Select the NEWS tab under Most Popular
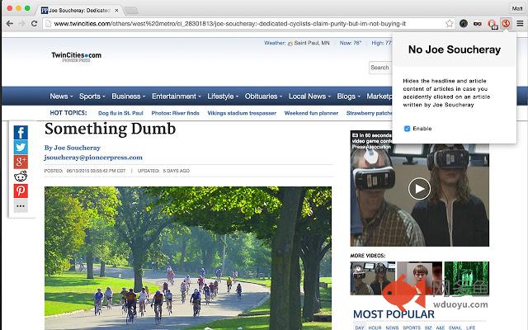The image size is (528, 330). coord(392,328)
